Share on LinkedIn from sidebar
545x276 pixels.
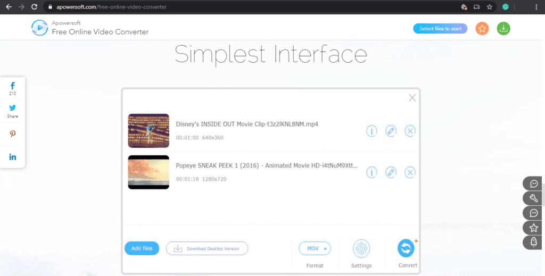coord(13,157)
